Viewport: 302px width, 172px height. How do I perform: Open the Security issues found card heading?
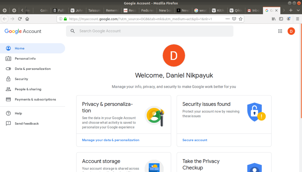(206, 104)
